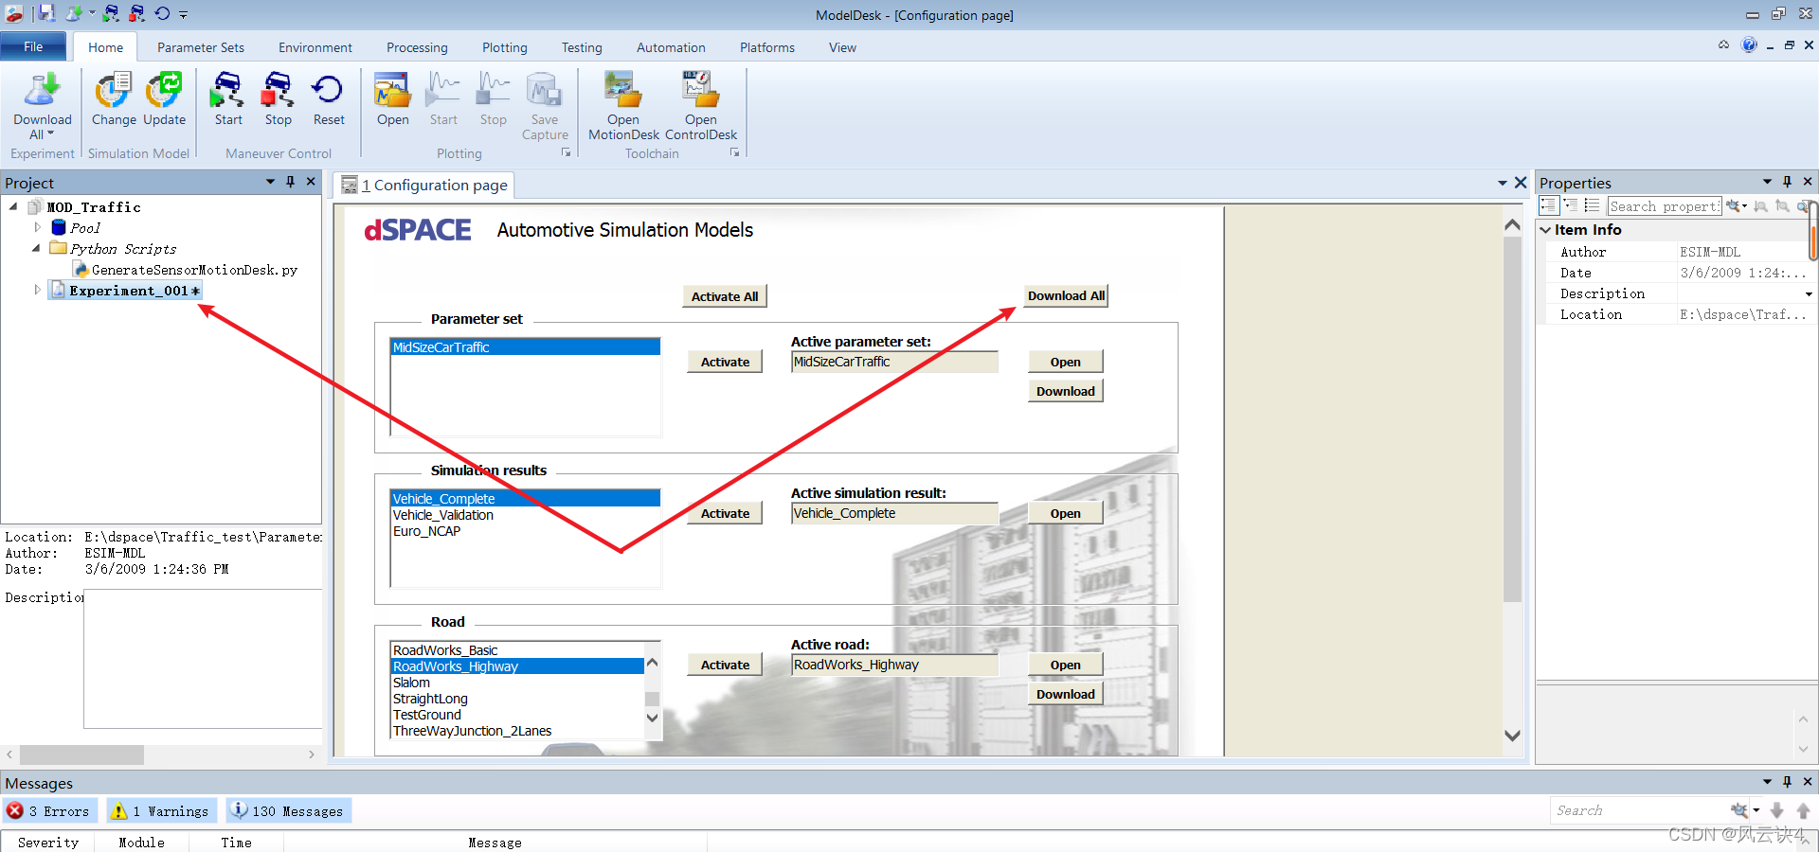This screenshot has width=1819, height=852.
Task: Click the previous message up arrow icon
Action: tap(1803, 810)
